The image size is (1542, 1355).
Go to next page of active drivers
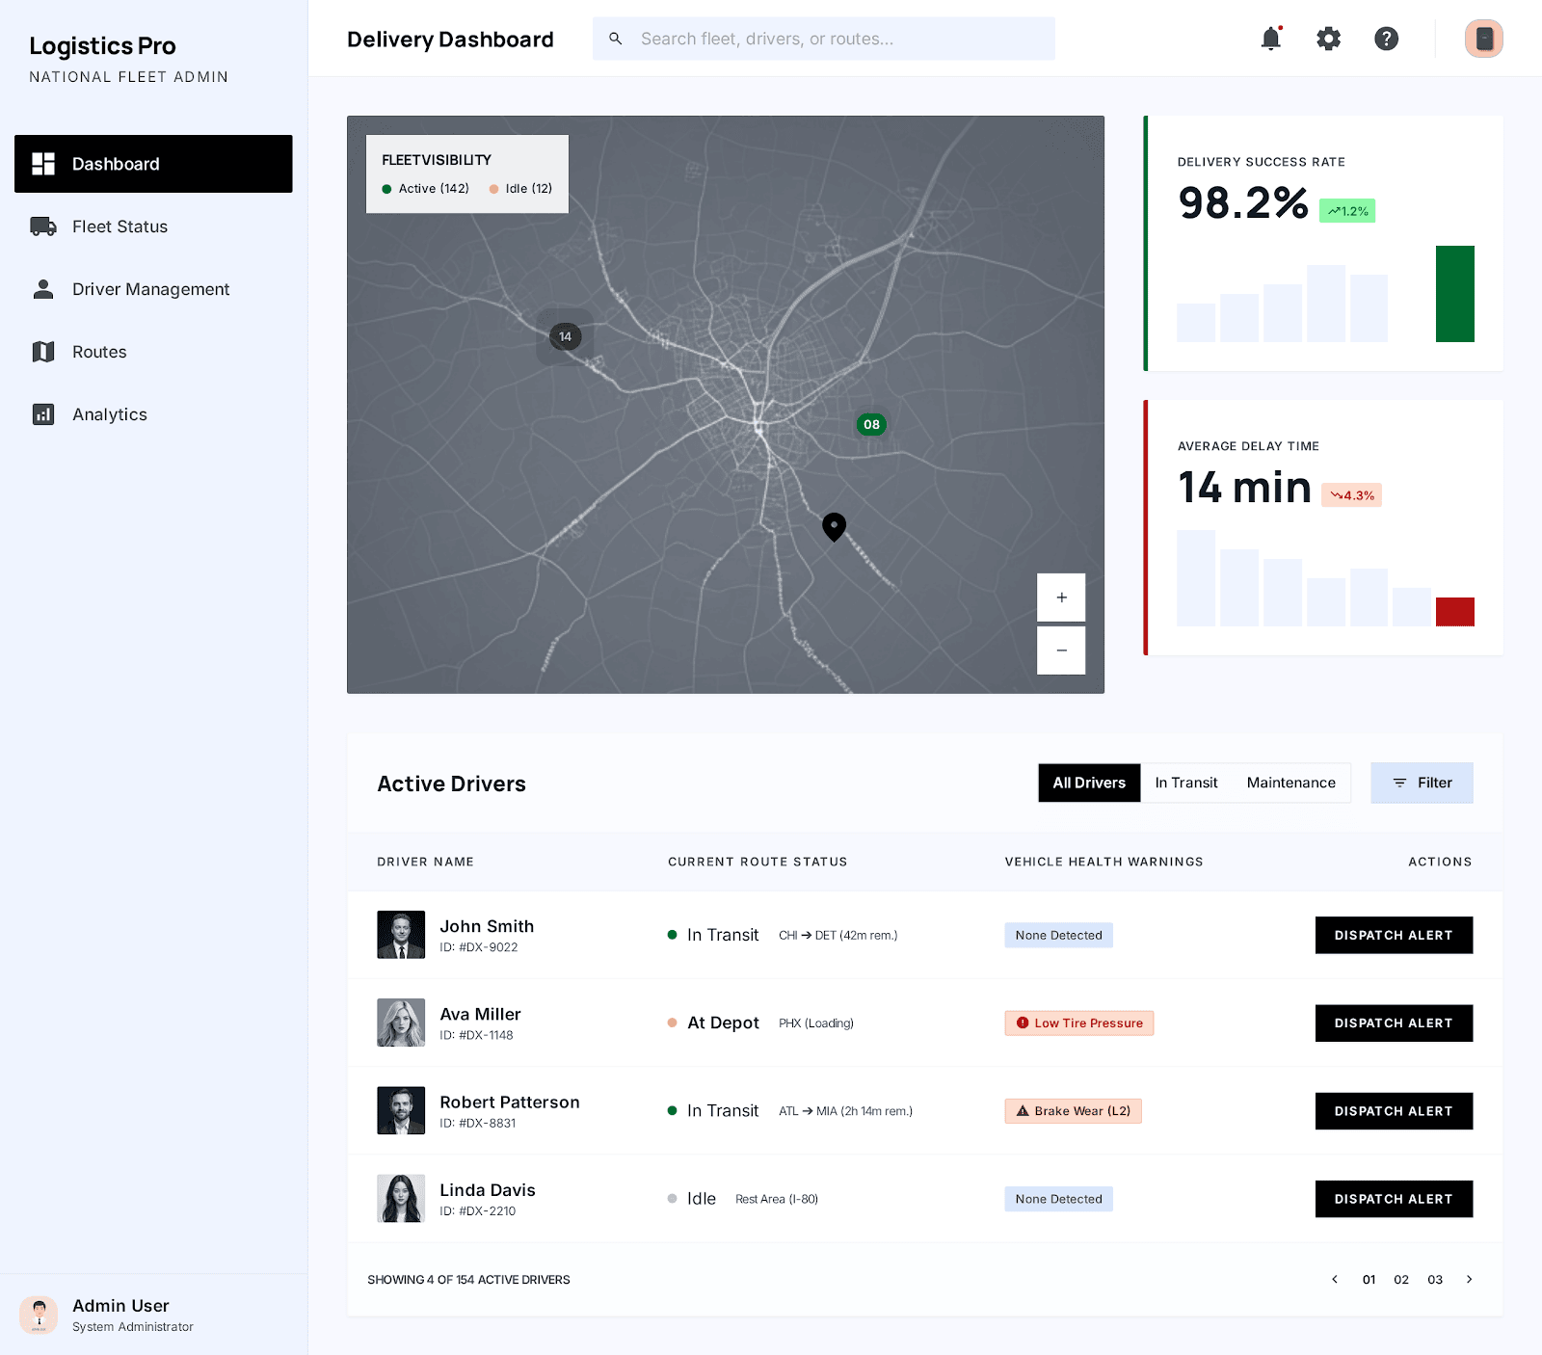(x=1469, y=1279)
